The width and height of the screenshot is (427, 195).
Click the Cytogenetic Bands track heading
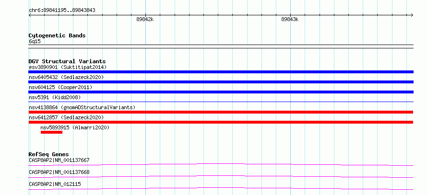(57, 35)
